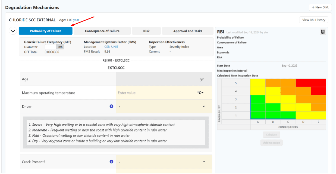This screenshot has width=336, height=174.
Task: Switch to Consequence of Failure tab
Action: (x=102, y=31)
